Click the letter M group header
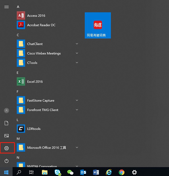 click(x=18, y=139)
